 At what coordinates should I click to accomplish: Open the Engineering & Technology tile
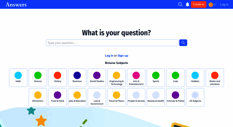tap(116, 78)
